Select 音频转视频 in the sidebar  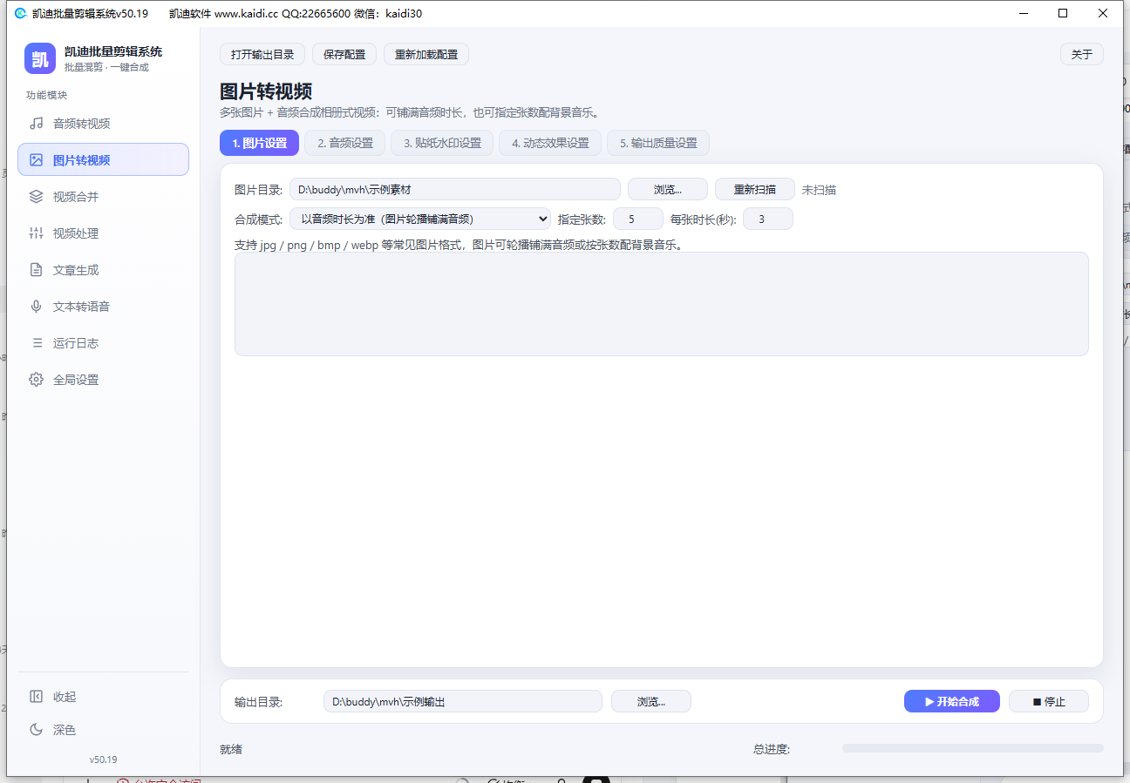(103, 124)
